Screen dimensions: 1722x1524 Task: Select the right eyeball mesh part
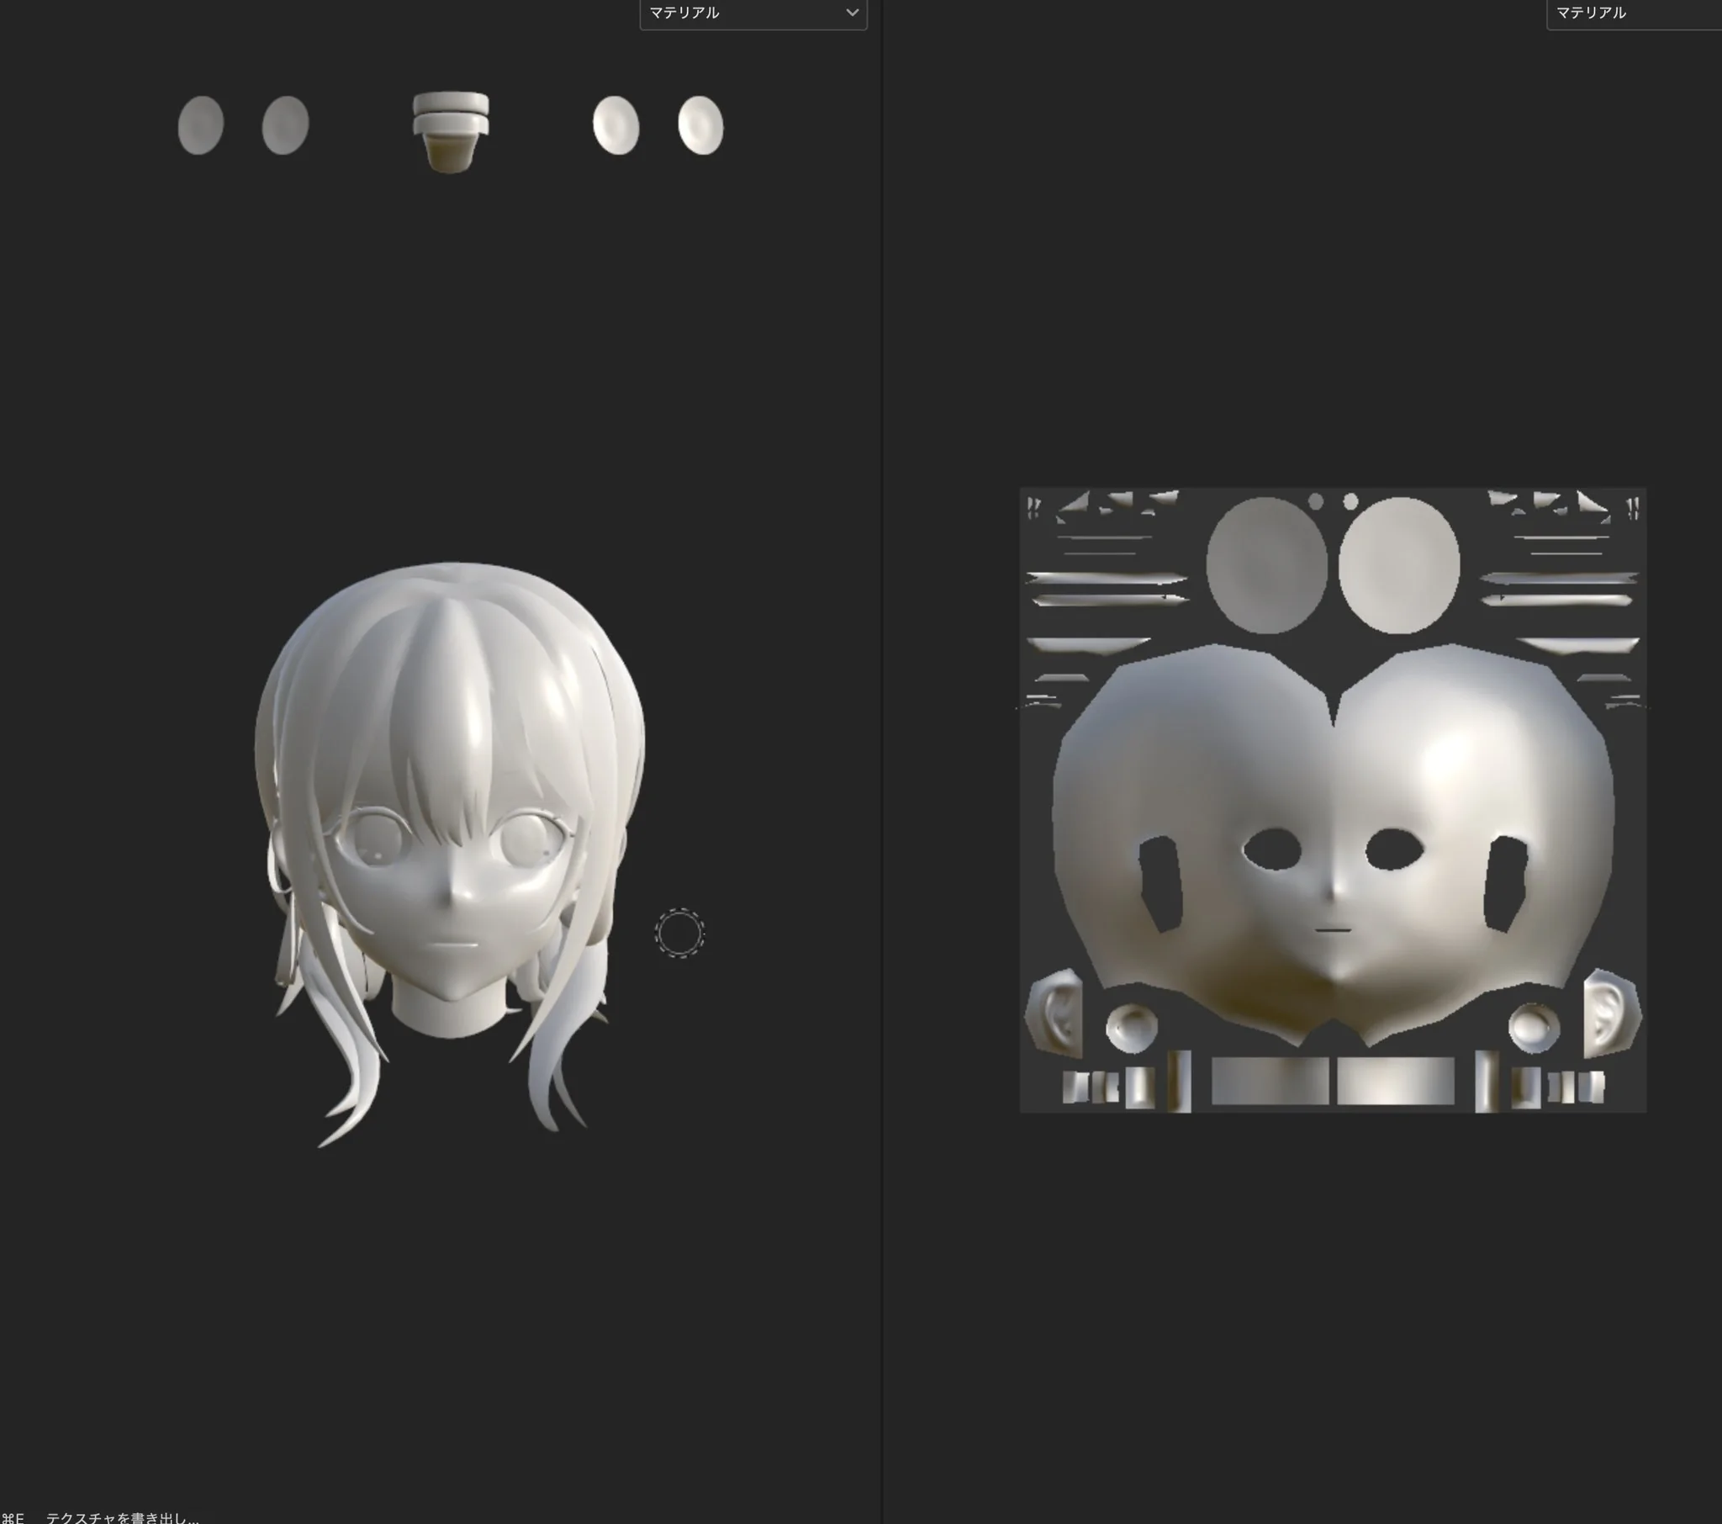284,125
